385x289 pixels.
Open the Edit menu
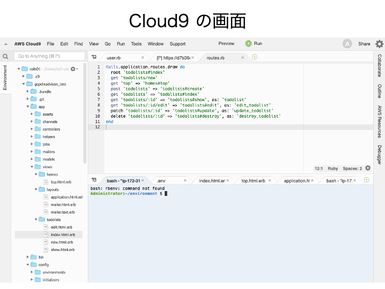[x=64, y=44]
